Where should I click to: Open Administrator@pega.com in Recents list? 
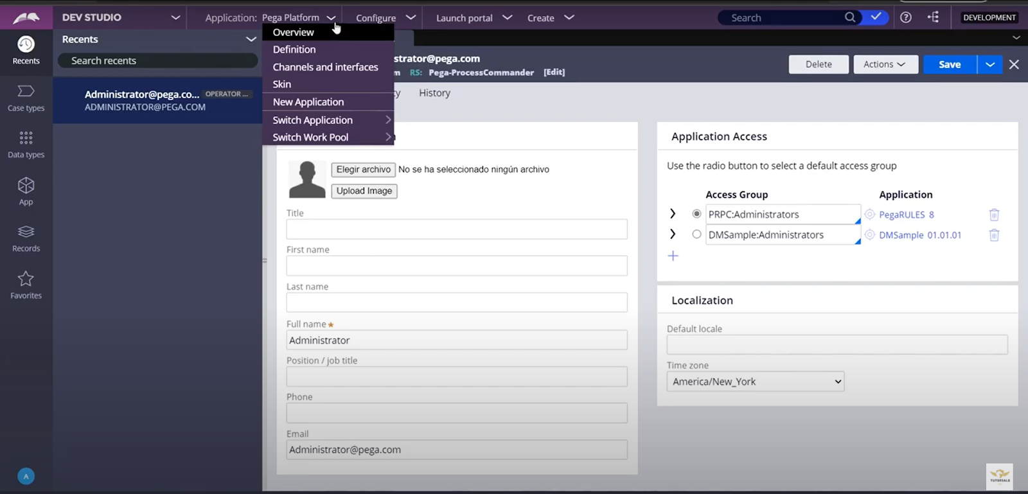pyautogui.click(x=157, y=100)
